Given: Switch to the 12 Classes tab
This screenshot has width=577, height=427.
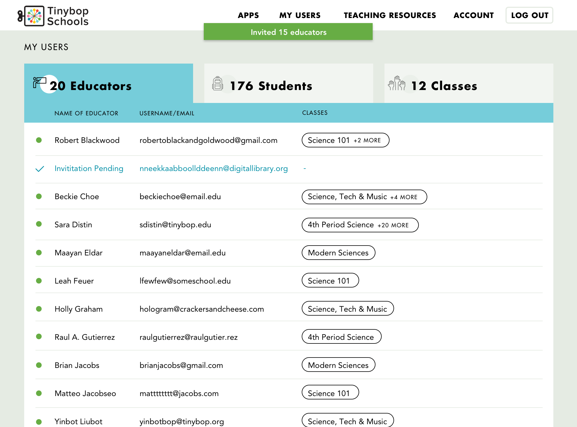Looking at the screenshot, I should [x=469, y=83].
